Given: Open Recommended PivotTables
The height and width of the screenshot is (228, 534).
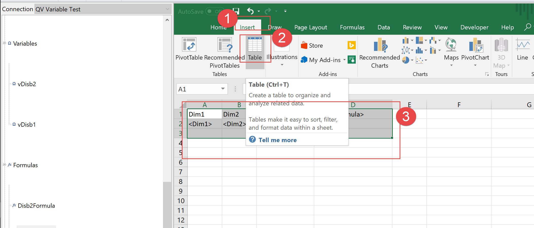Looking at the screenshot, I should [x=225, y=53].
